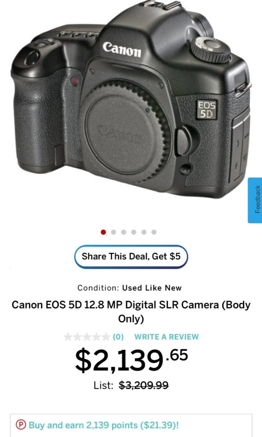Click Share This Deal, Get $5 button
The image size is (262, 437).
[131, 256]
